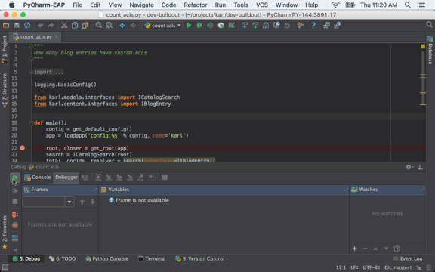Collapse the def main() fold marker
Viewport: 435px width, 272px height.
[31, 122]
